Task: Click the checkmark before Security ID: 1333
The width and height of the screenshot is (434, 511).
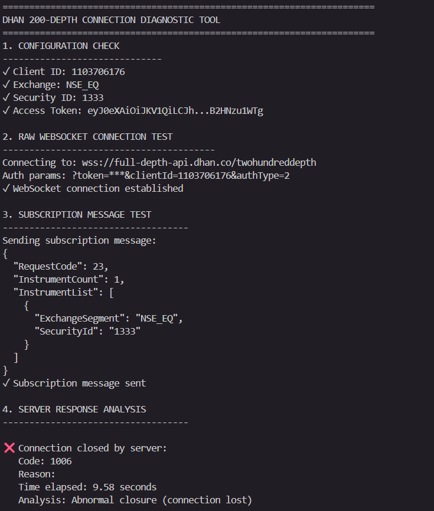Action: (x=6, y=98)
